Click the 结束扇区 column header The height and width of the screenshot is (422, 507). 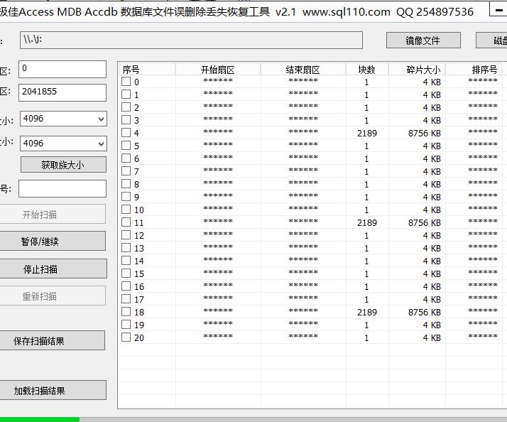point(303,70)
